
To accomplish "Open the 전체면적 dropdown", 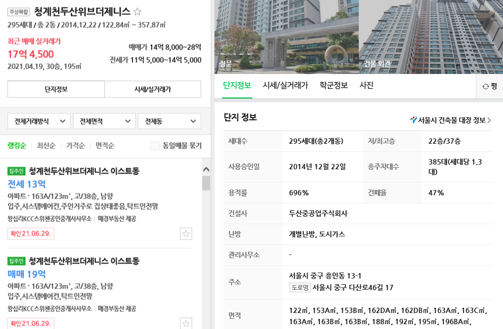I will coord(104,121).
